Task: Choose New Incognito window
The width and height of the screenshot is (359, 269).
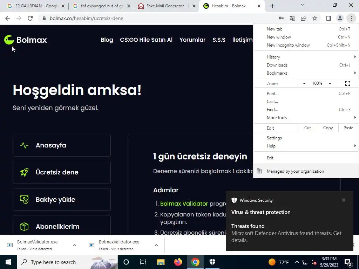Action: [306, 45]
